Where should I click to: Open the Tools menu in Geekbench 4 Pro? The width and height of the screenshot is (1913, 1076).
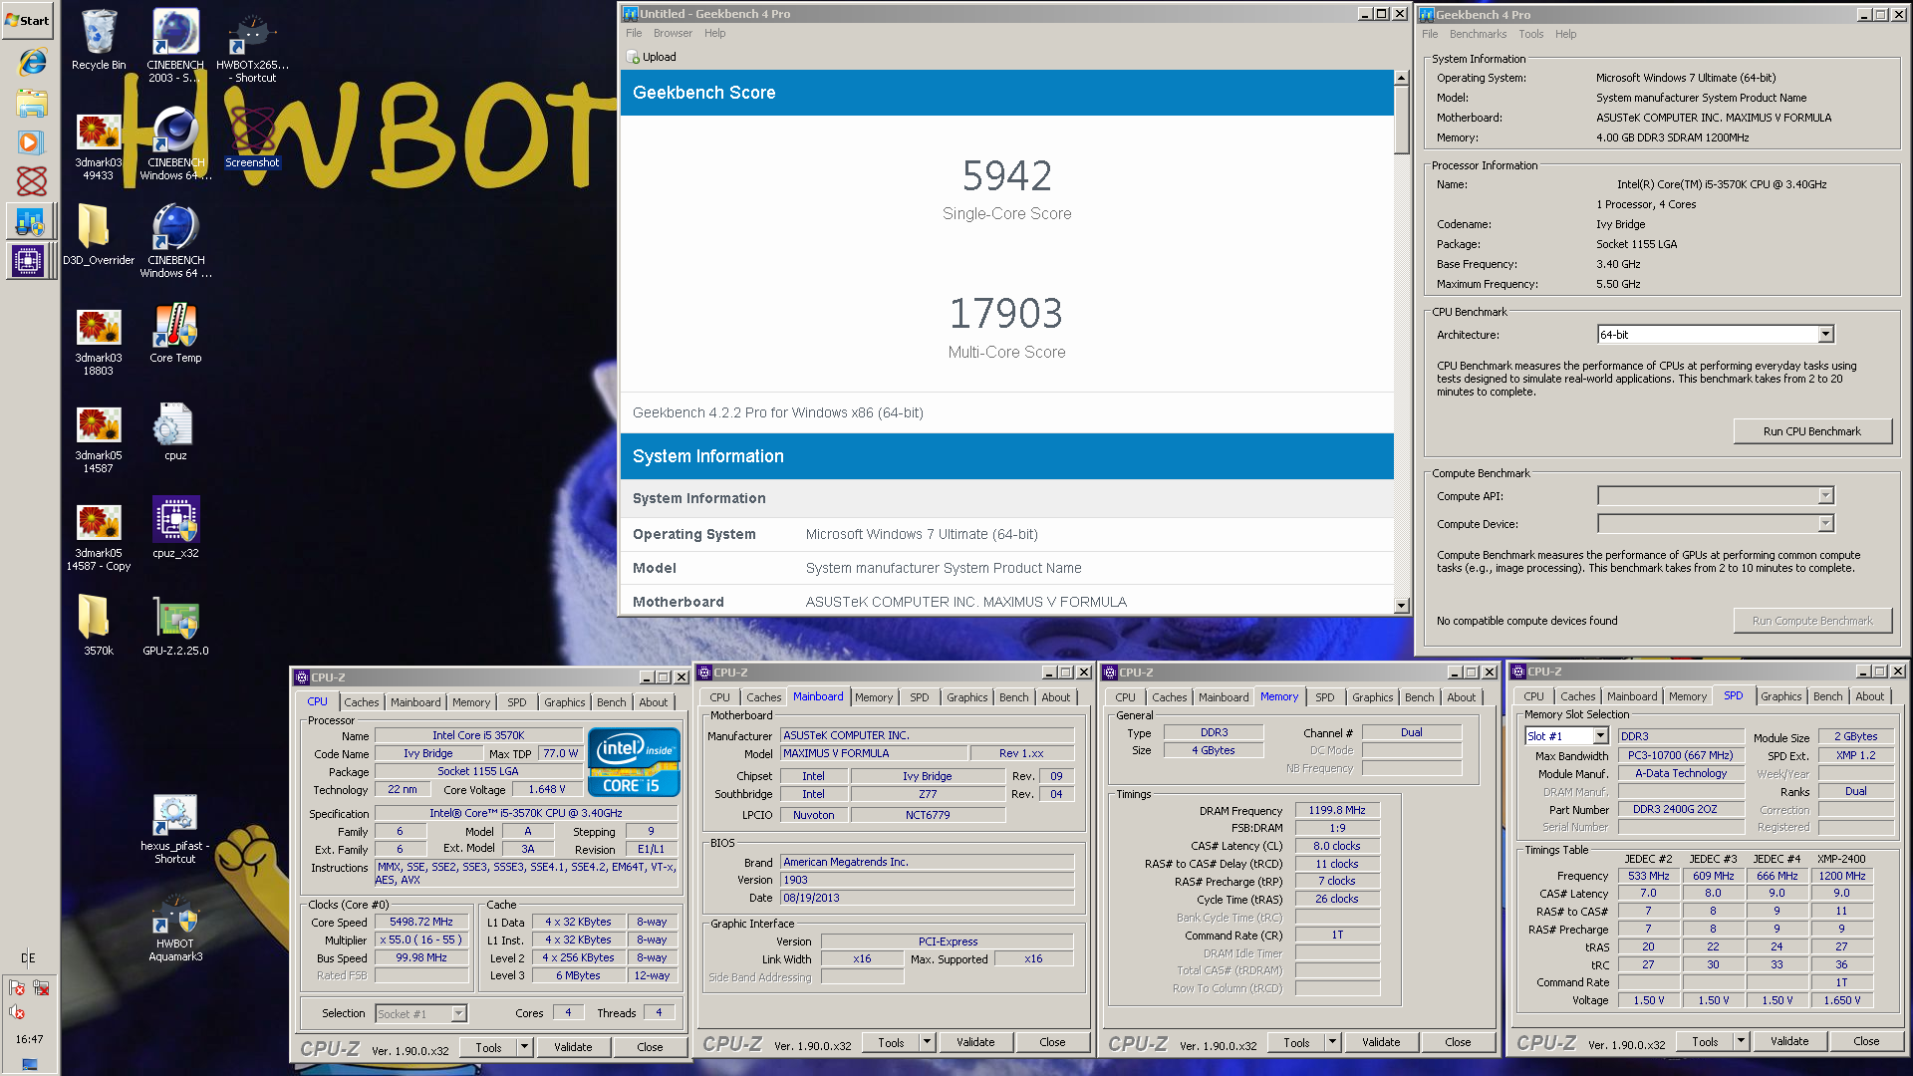point(1530,34)
